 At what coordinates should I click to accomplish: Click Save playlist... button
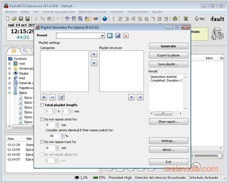(169, 64)
